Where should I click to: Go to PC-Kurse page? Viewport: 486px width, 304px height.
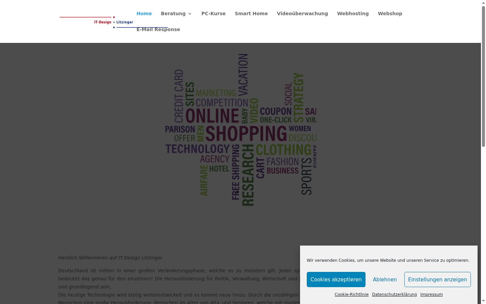(x=214, y=14)
